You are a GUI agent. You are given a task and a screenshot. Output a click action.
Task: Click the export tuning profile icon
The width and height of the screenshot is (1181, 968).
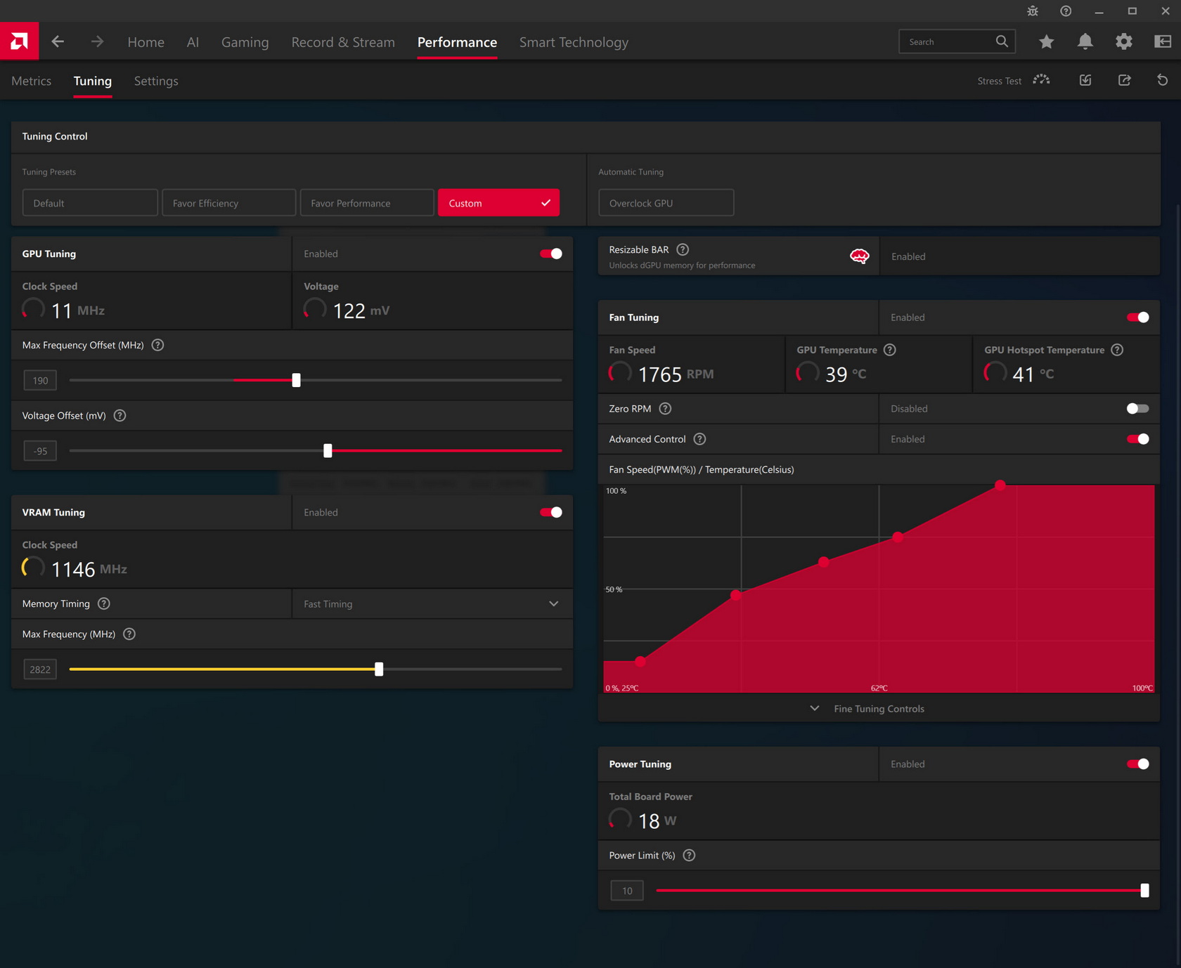point(1124,80)
